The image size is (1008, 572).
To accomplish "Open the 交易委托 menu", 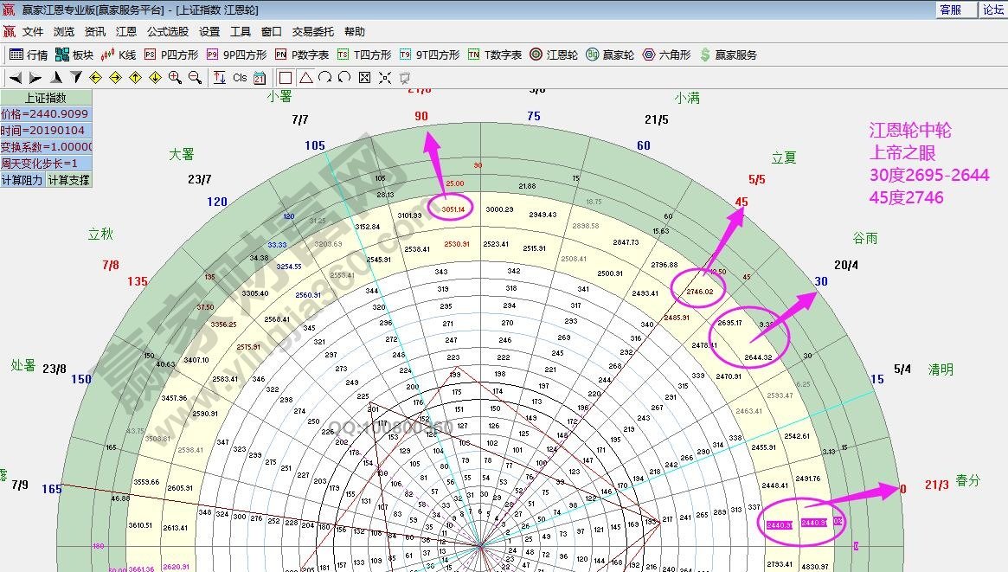I will point(312,32).
